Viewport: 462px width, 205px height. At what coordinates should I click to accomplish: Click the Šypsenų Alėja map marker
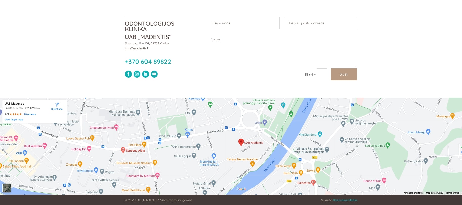tap(123, 150)
